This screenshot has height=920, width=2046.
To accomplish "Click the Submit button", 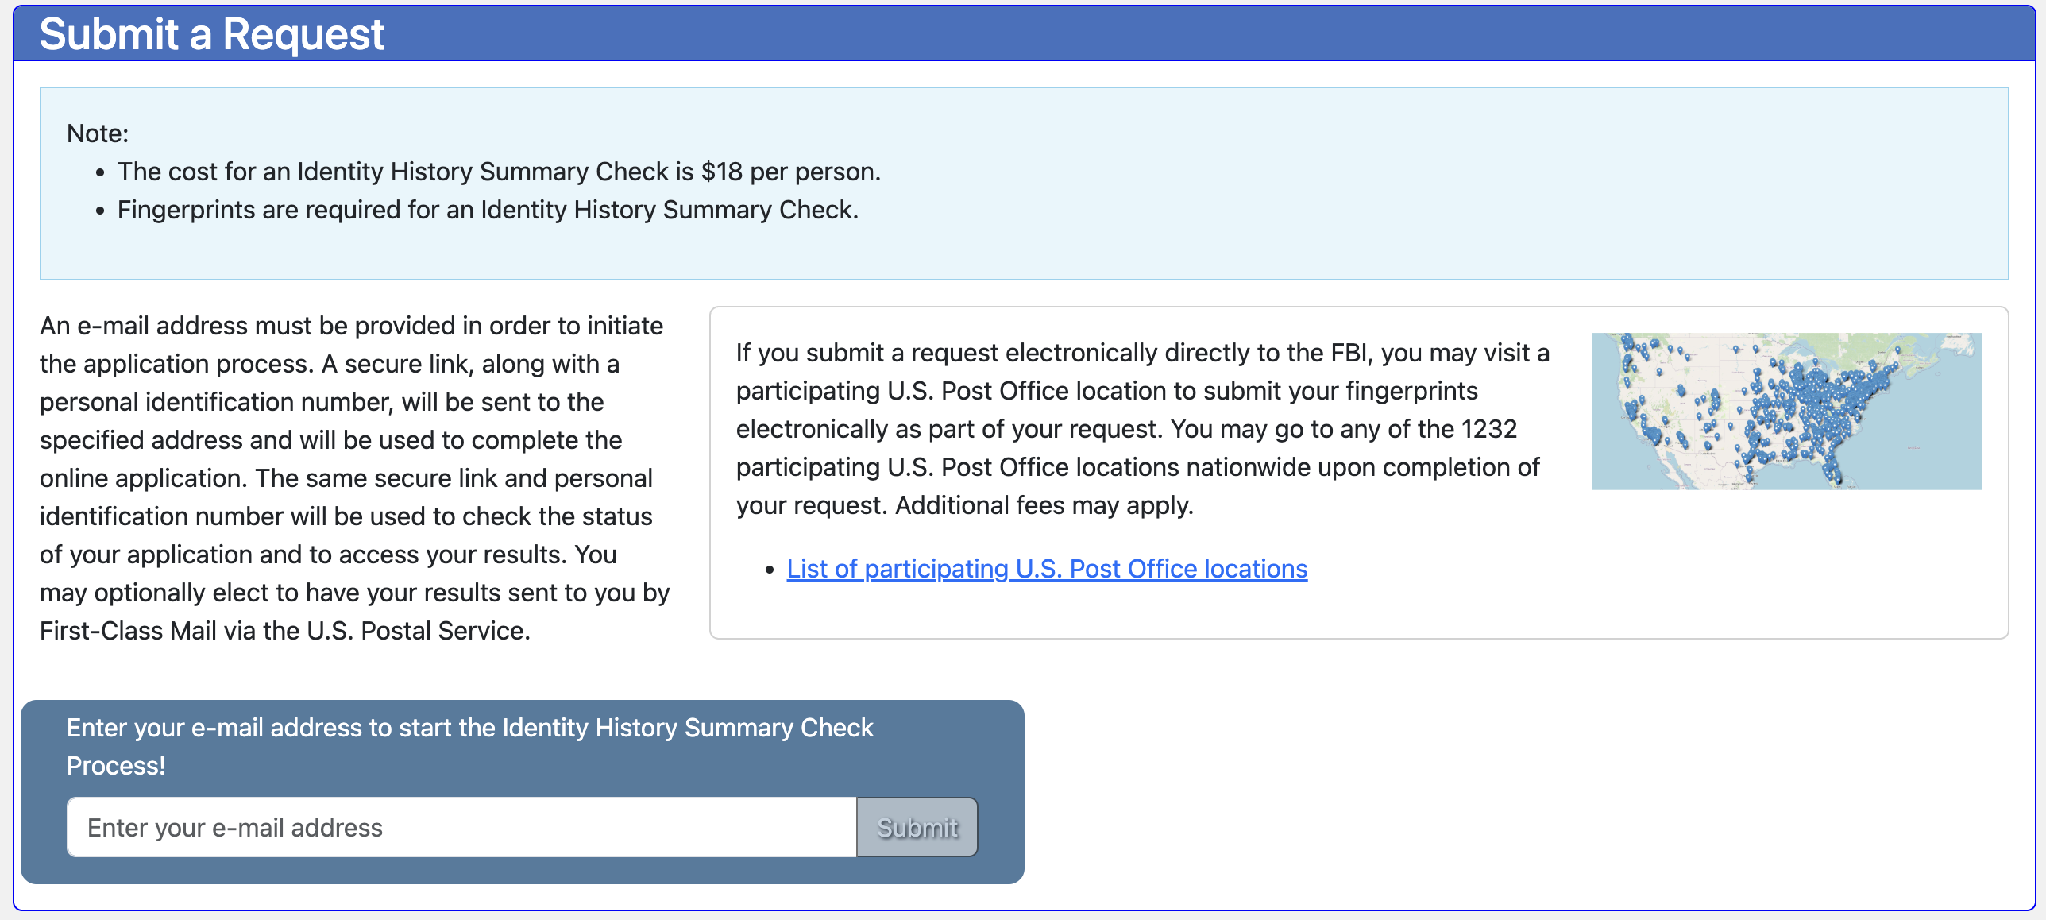I will tap(916, 826).
